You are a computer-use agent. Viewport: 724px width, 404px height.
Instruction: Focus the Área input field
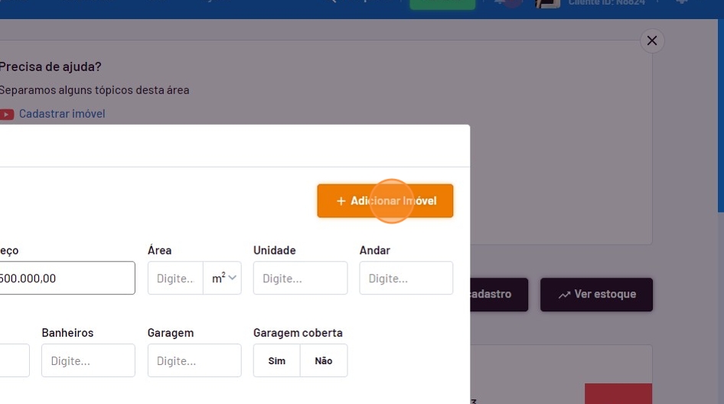coord(175,279)
